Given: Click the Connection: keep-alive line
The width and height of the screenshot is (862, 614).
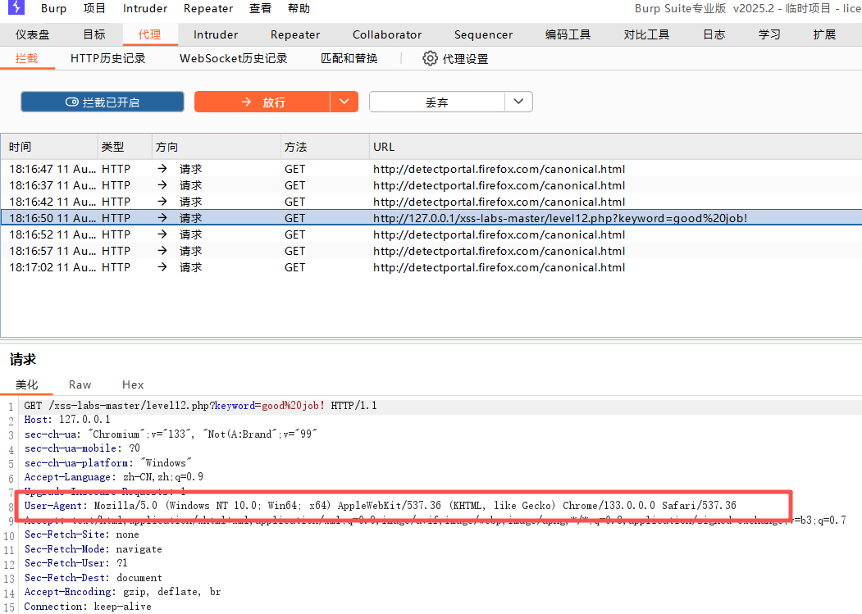Looking at the screenshot, I should [88, 607].
